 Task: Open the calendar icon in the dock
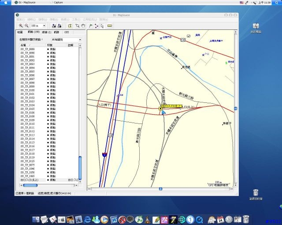[220, 220]
